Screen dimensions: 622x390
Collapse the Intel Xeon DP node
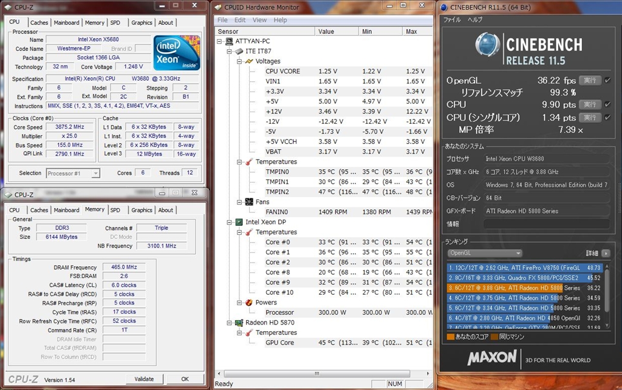click(x=229, y=223)
